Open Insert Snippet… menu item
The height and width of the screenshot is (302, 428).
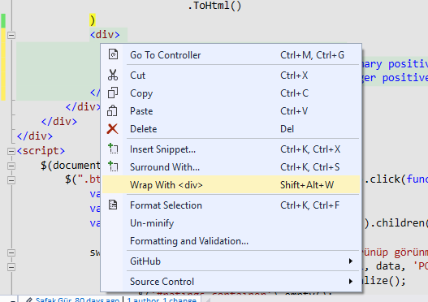coord(231,149)
